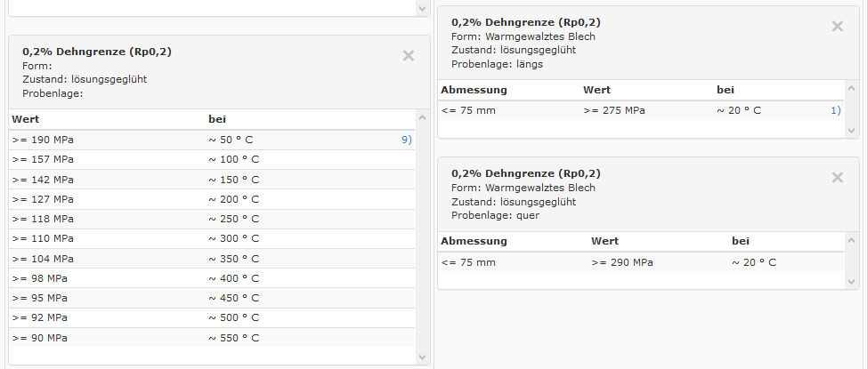
Task: Sort by bei column in left table
Action: 217,119
